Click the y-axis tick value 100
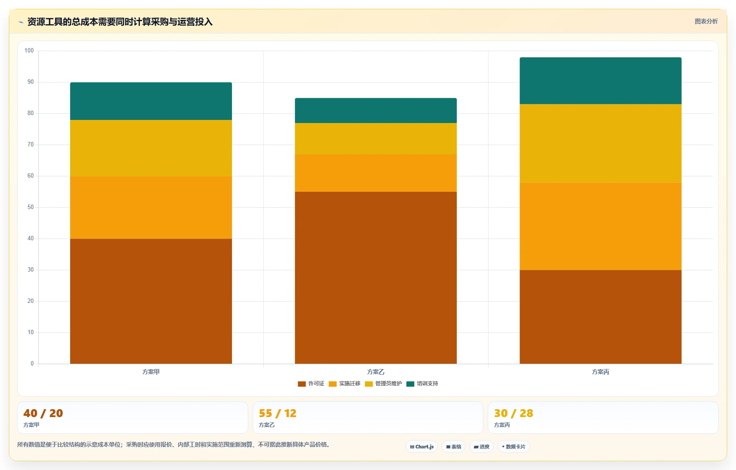This screenshot has width=736, height=470. click(x=29, y=51)
